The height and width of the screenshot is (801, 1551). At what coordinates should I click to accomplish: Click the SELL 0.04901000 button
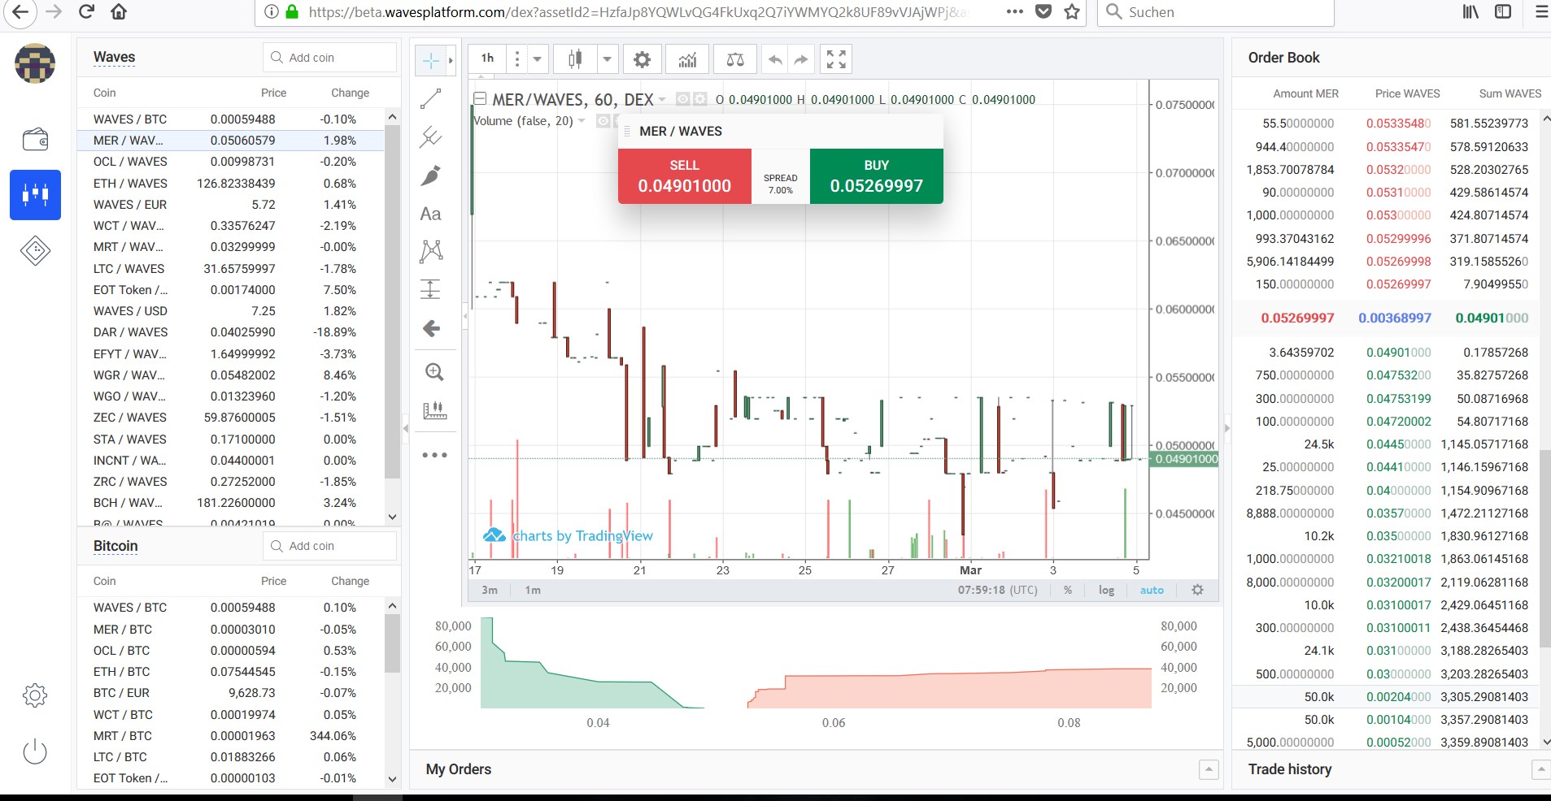[685, 176]
